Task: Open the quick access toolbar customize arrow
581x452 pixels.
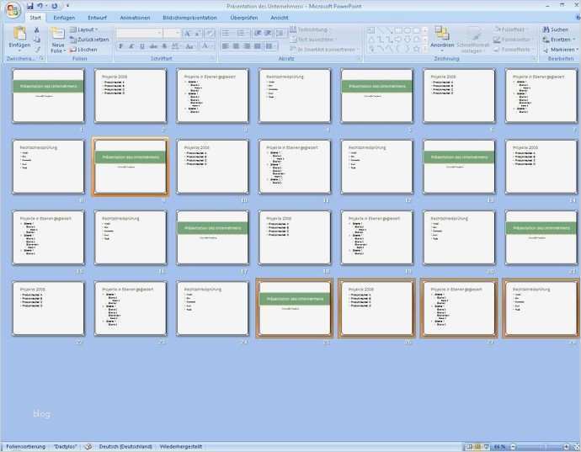Action: coord(68,6)
